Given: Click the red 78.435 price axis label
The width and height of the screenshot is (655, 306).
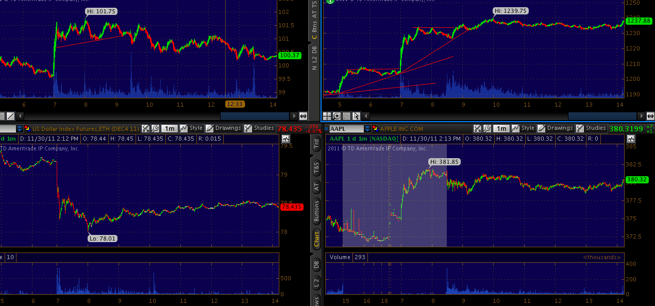Looking at the screenshot, I should pyautogui.click(x=292, y=207).
